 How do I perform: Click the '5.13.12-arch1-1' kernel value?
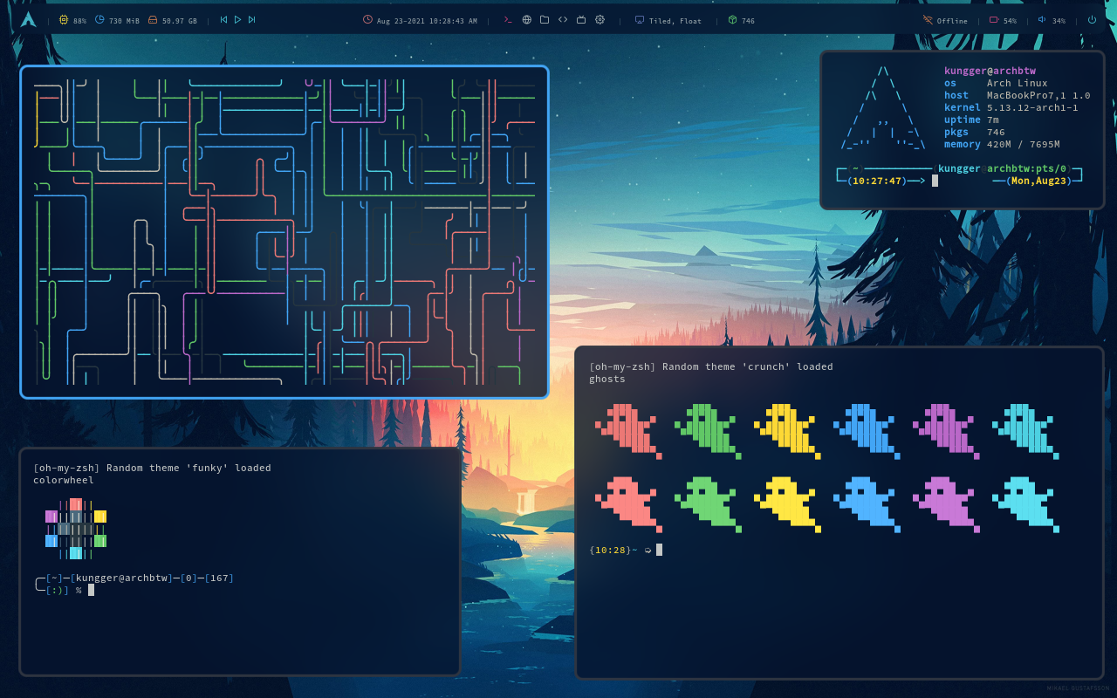tap(1032, 107)
